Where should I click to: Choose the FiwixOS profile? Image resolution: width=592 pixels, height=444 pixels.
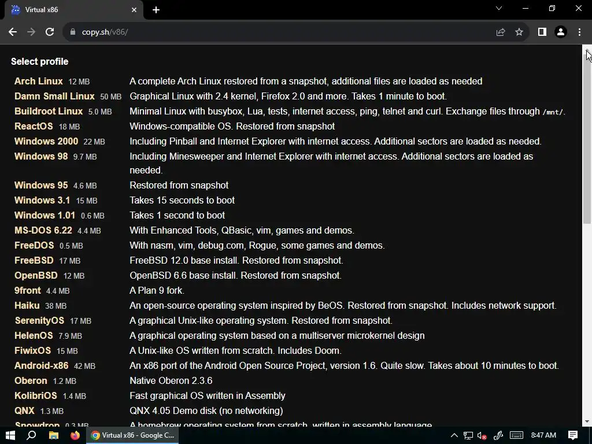click(x=32, y=350)
